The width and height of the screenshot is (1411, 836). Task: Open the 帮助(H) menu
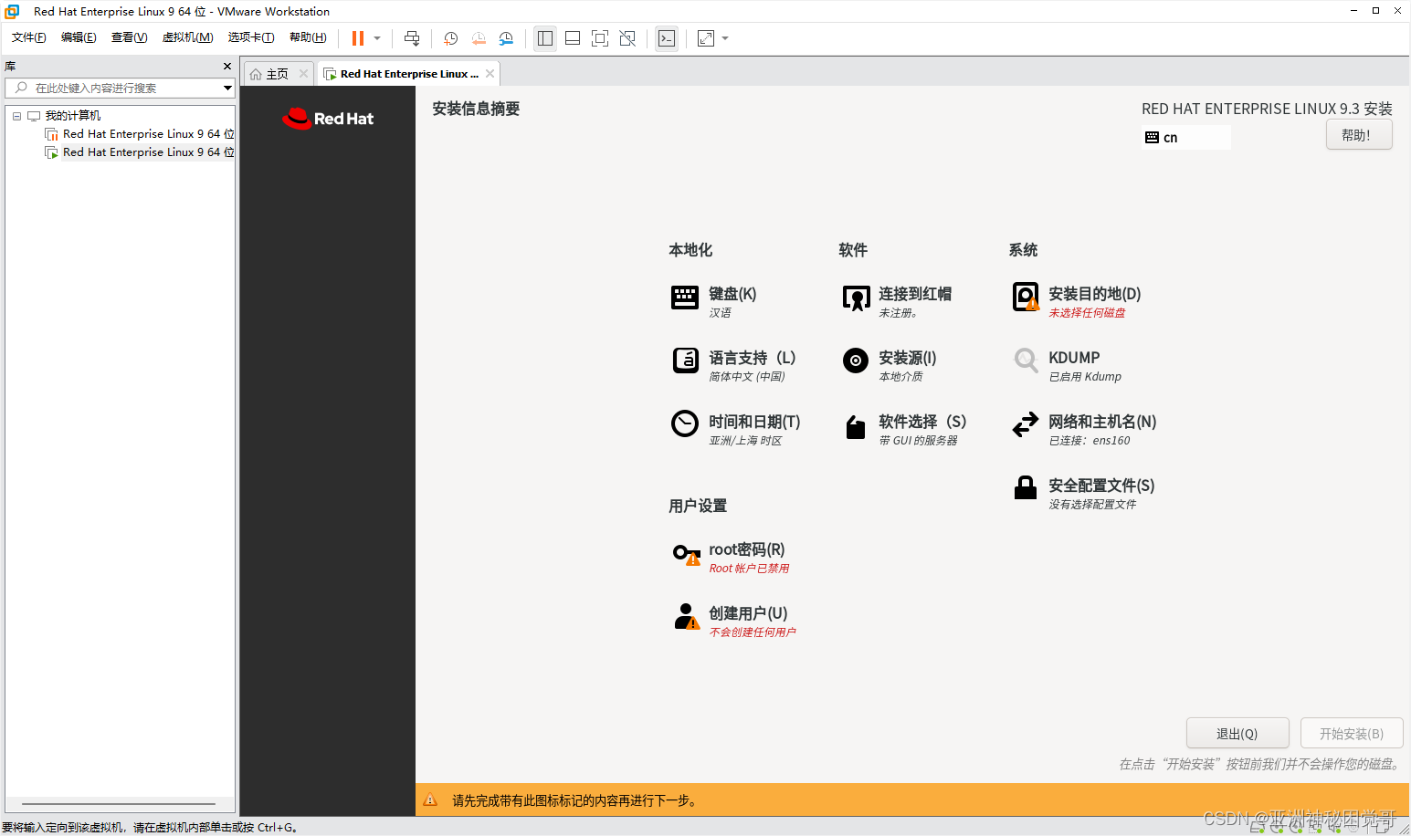pos(308,37)
